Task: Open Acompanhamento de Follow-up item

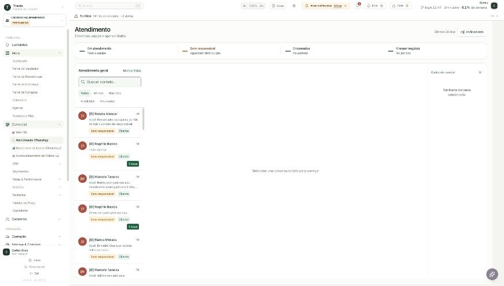Action: pyautogui.click(x=37, y=156)
